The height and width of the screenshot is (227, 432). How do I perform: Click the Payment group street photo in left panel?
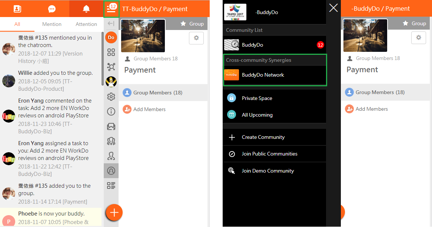pos(143,36)
